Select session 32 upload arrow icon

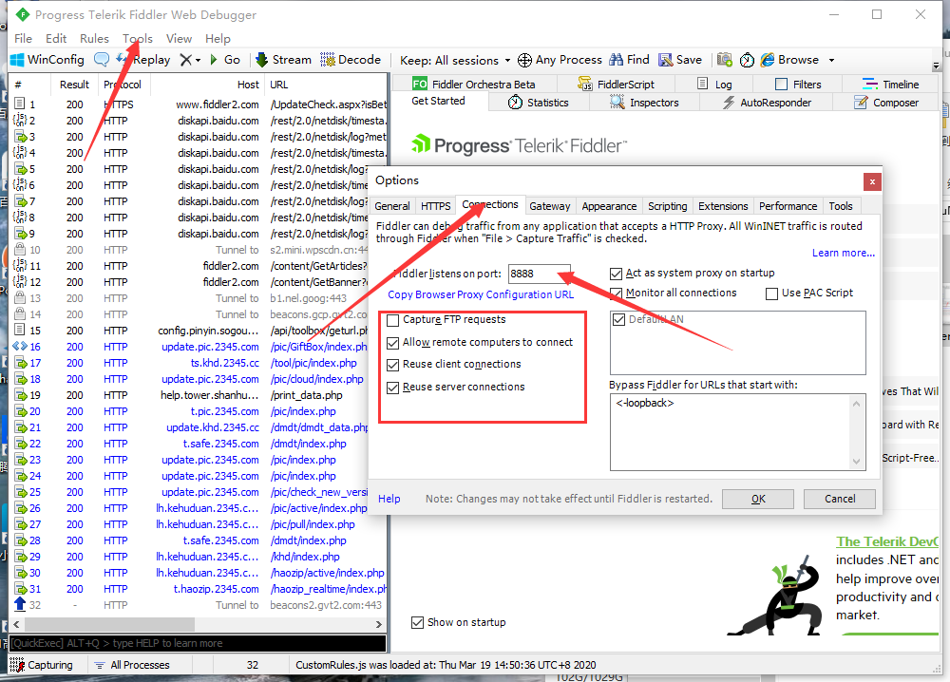click(19, 604)
